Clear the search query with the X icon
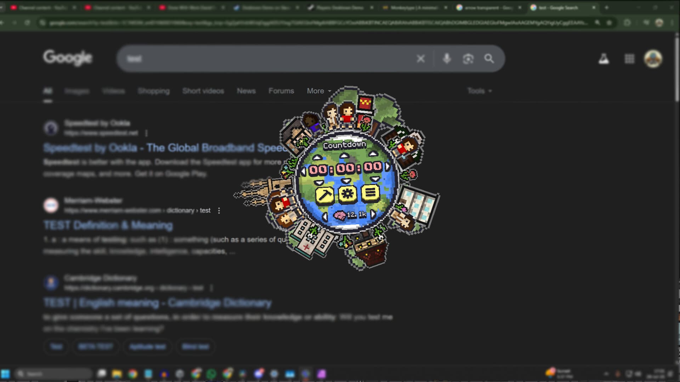This screenshot has width=680, height=382. click(x=421, y=59)
